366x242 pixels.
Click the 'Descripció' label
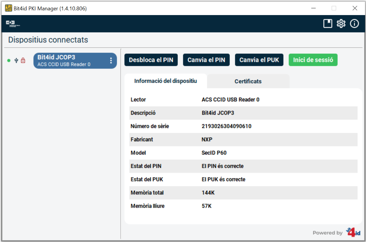(143, 113)
